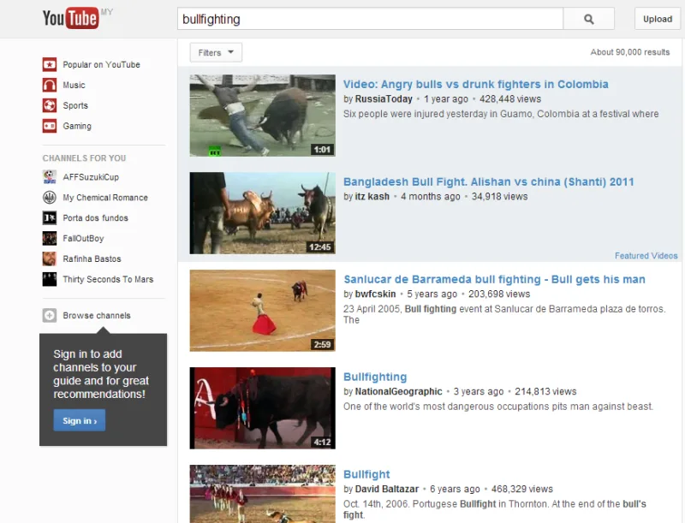Select the Sports soccer ball icon

click(50, 106)
